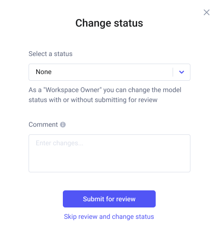Click the blue Submit for review button
The width and height of the screenshot is (219, 235).
pos(109,199)
